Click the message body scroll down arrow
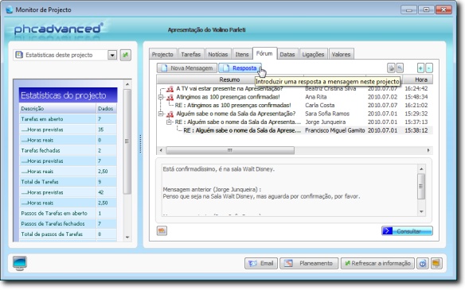465x290 pixels. tap(421, 211)
